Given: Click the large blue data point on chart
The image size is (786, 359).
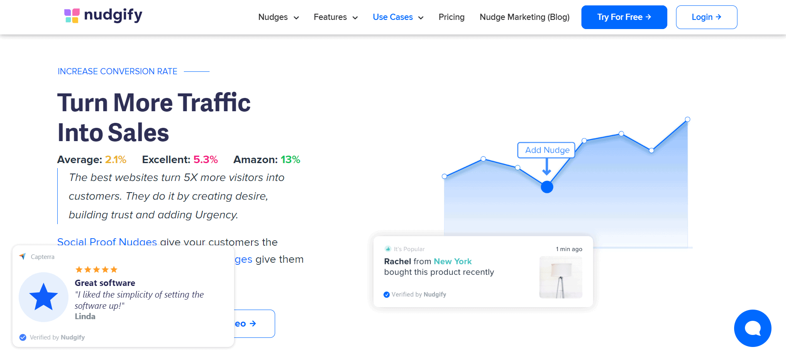Looking at the screenshot, I should point(547,187).
